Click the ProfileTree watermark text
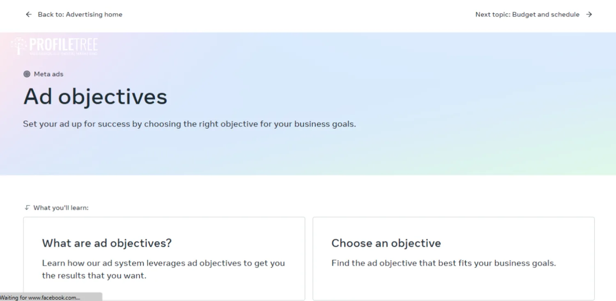This screenshot has height=301, width=616. [63, 45]
